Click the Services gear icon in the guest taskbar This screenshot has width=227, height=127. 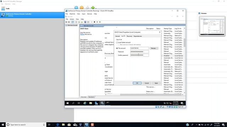(102, 103)
